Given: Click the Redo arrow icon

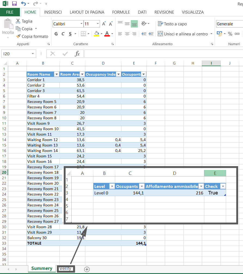Looking at the screenshot, I should click(36, 4).
